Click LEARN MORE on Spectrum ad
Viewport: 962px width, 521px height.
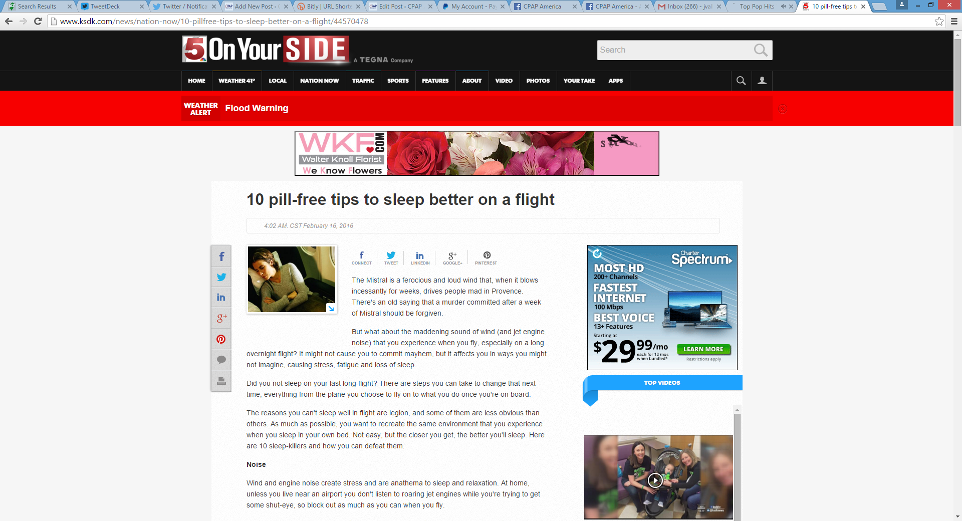[703, 349]
